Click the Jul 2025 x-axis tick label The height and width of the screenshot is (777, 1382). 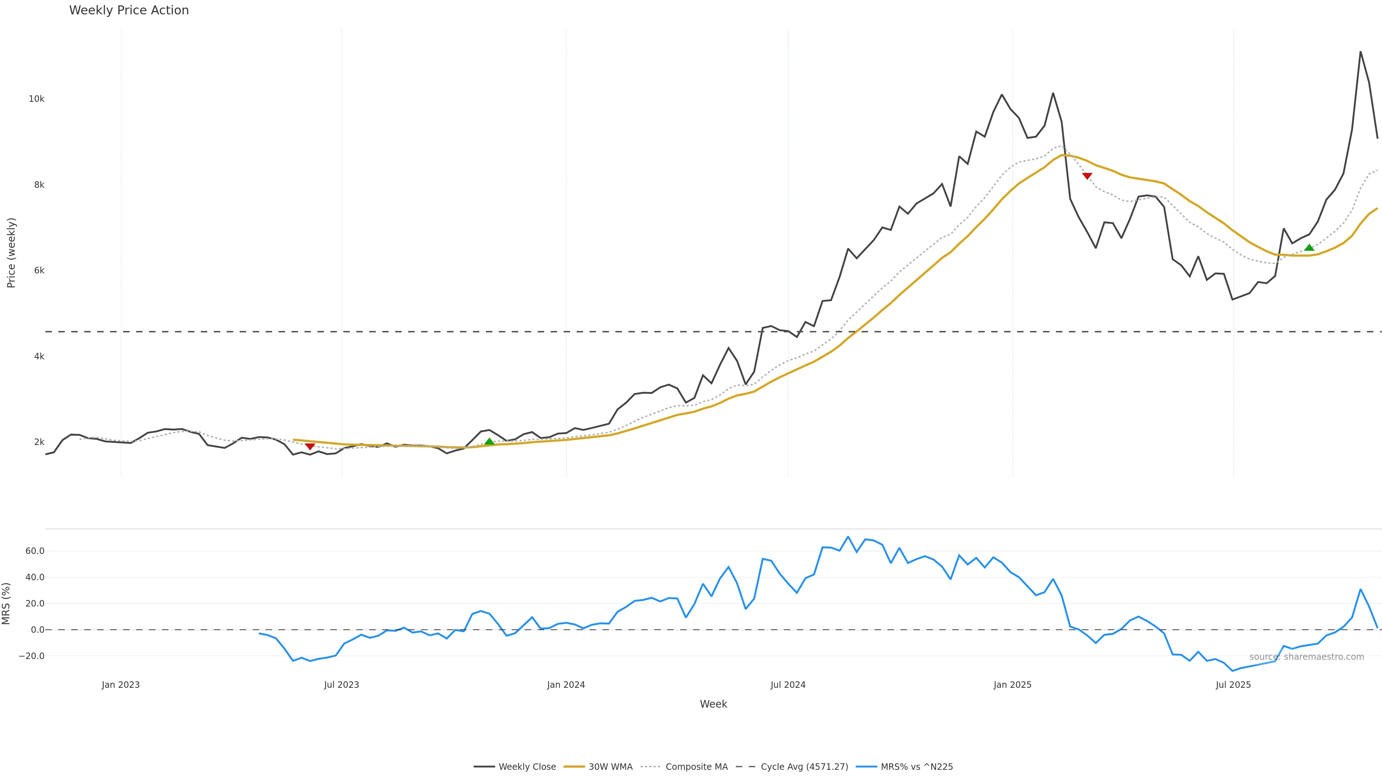tap(1233, 685)
